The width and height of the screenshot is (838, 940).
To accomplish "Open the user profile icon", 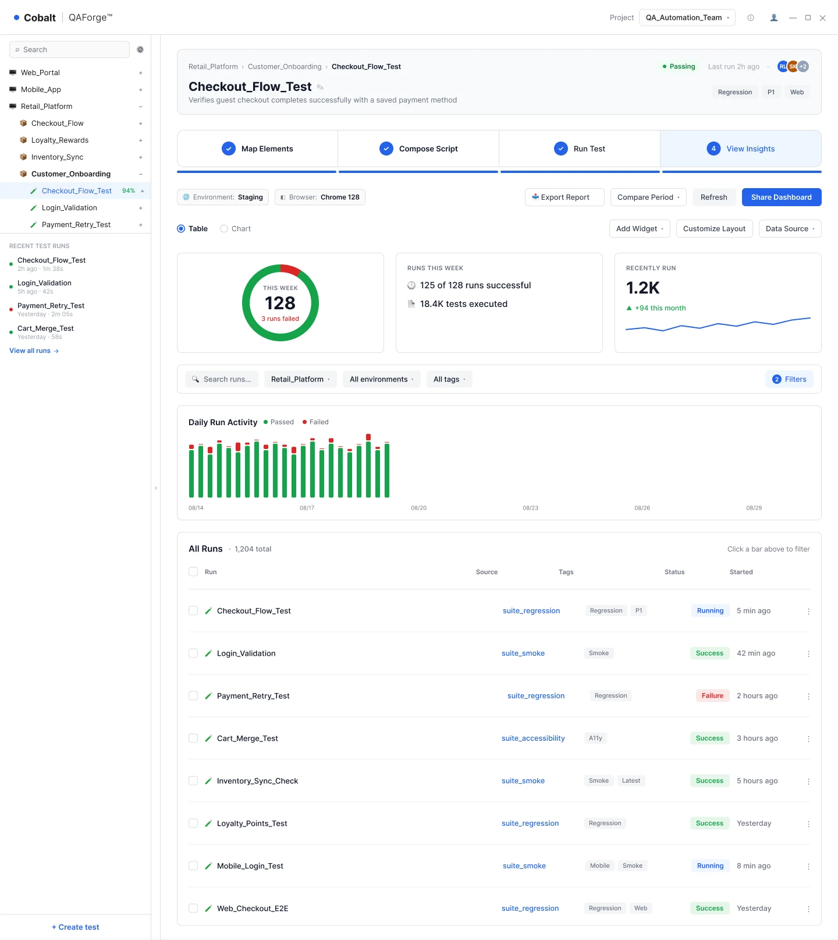I will (774, 17).
